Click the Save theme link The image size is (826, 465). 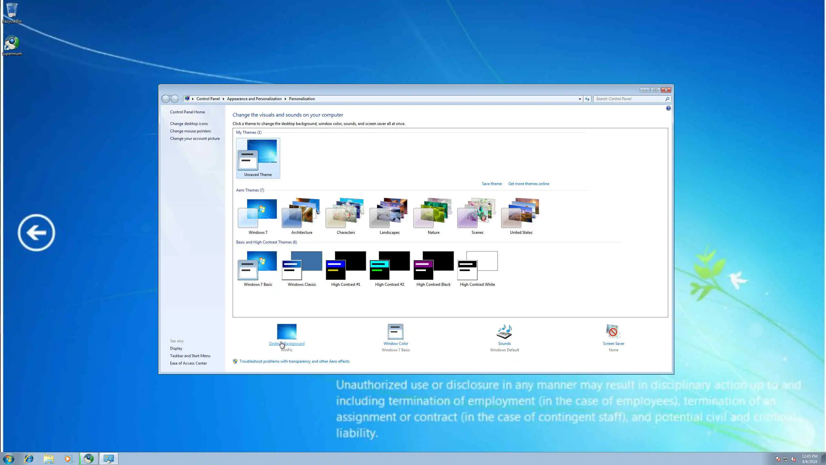point(491,184)
